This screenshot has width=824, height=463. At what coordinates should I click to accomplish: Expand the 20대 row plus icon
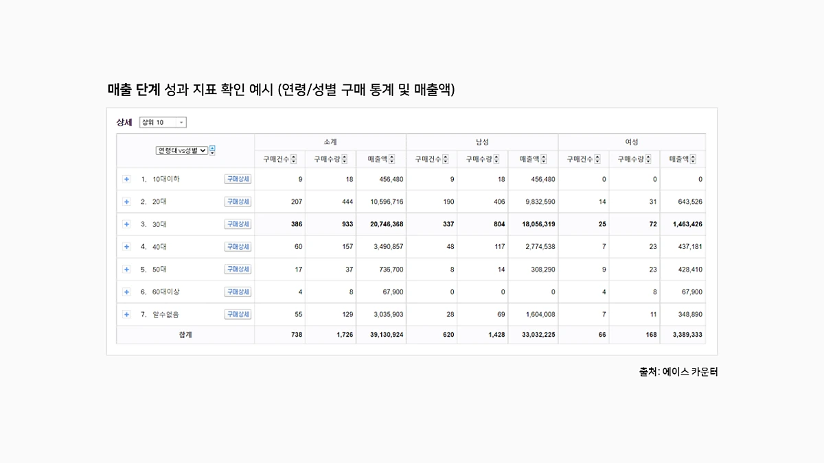[126, 202]
